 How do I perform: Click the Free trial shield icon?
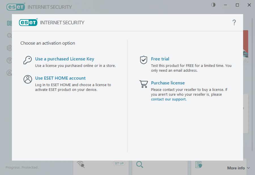144,60
